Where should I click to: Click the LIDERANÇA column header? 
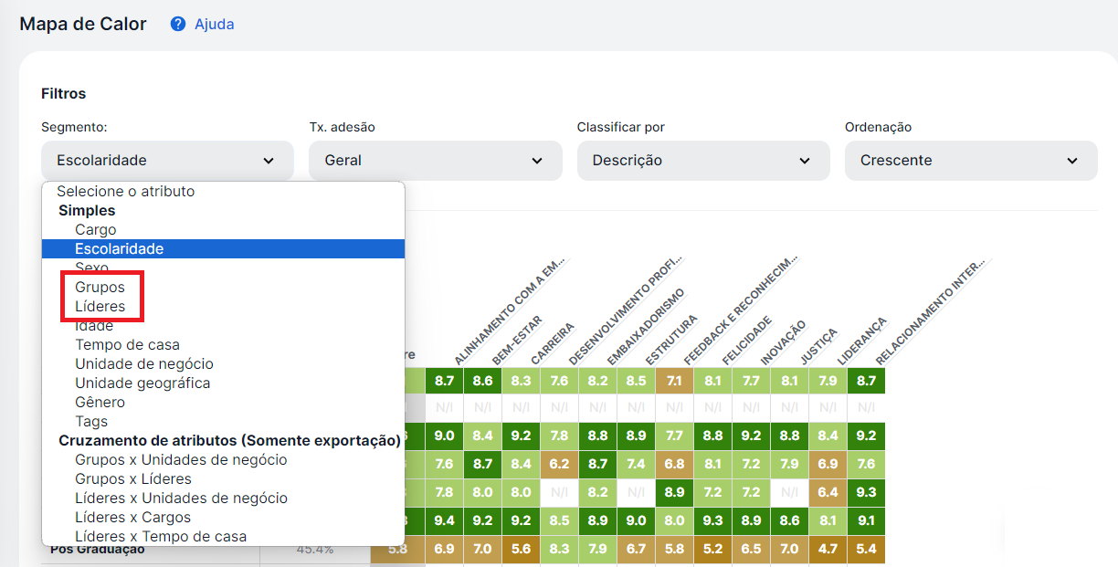(x=861, y=341)
